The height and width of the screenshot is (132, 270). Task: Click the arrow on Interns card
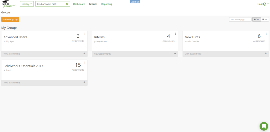point(175,53)
